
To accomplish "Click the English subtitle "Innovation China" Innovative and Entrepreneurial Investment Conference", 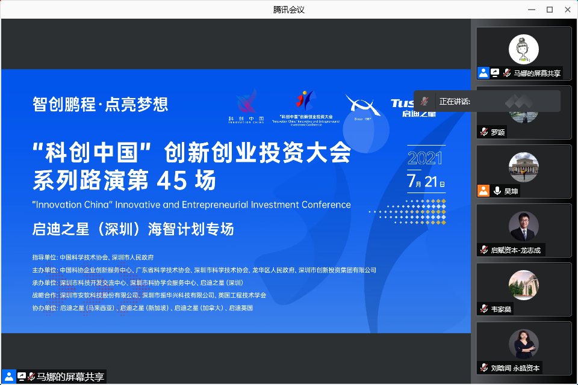I will click(x=191, y=205).
